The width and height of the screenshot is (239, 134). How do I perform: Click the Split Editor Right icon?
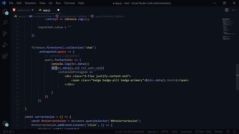point(227,10)
